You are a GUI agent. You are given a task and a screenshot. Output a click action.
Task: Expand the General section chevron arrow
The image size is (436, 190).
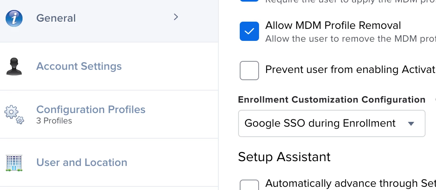click(176, 17)
